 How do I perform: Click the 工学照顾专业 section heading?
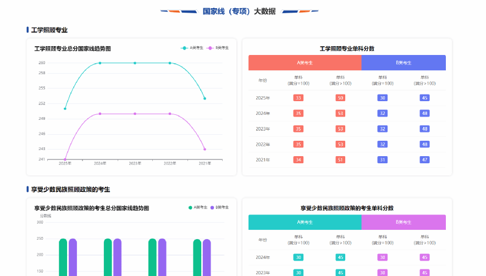pos(49,30)
